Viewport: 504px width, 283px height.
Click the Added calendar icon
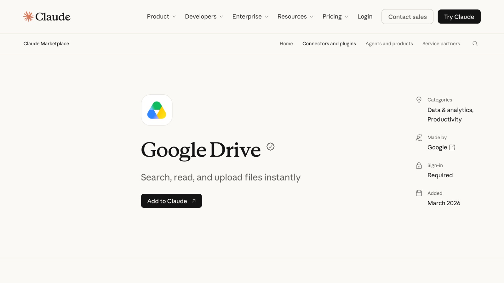pos(419,193)
